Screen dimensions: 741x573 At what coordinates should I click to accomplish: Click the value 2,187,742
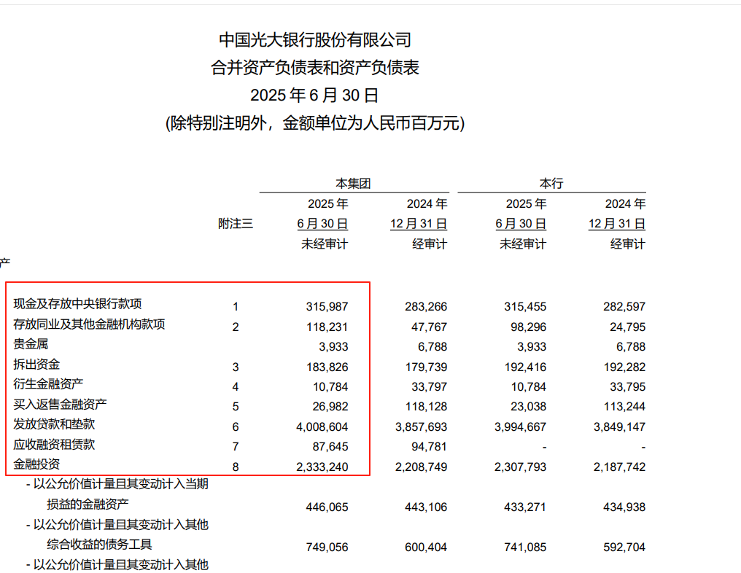619,467
